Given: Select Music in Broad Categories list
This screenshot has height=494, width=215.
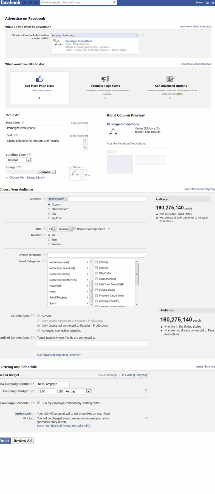Looking at the screenshot, I should (53, 292).
